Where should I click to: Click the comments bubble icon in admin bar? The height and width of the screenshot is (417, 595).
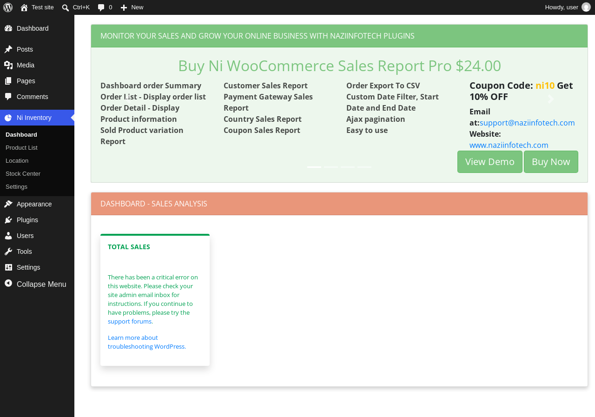pyautogui.click(x=101, y=7)
